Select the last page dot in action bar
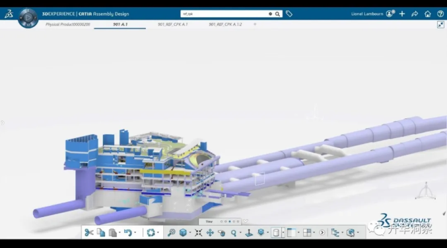 238,222
